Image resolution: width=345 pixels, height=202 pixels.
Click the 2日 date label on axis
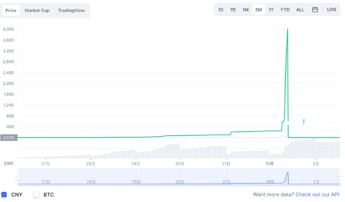pyautogui.click(x=316, y=164)
